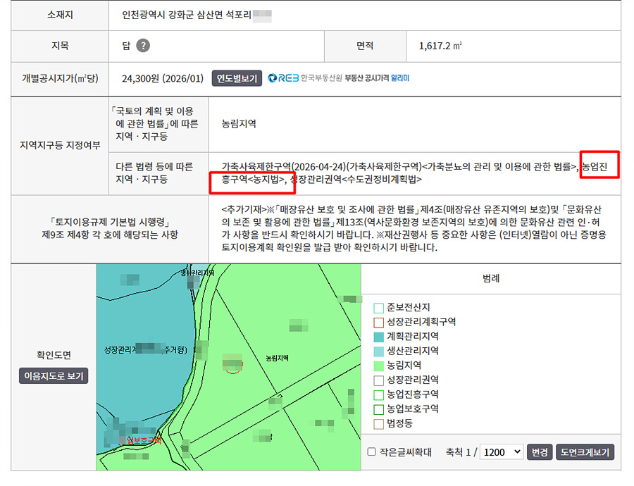
Task: Click the 농업보호구역 legend box
Action: coord(378,410)
